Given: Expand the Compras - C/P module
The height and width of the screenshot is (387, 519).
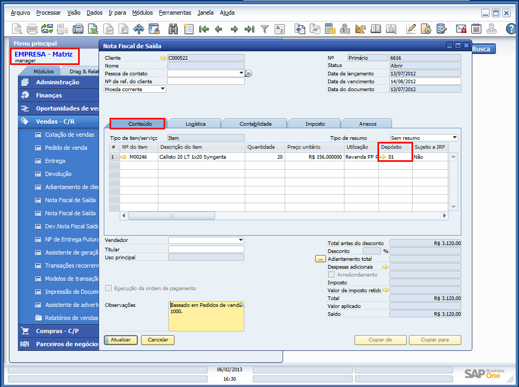Looking at the screenshot, I should click(x=57, y=331).
